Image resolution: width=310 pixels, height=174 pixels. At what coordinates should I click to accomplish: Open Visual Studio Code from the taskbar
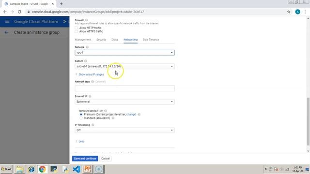point(77,169)
